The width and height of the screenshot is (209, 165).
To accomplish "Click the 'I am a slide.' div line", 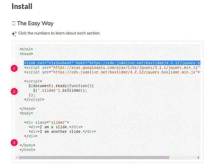I will pos(55,127).
